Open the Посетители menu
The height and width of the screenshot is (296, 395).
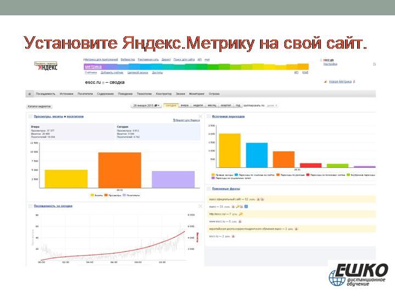pos(85,94)
